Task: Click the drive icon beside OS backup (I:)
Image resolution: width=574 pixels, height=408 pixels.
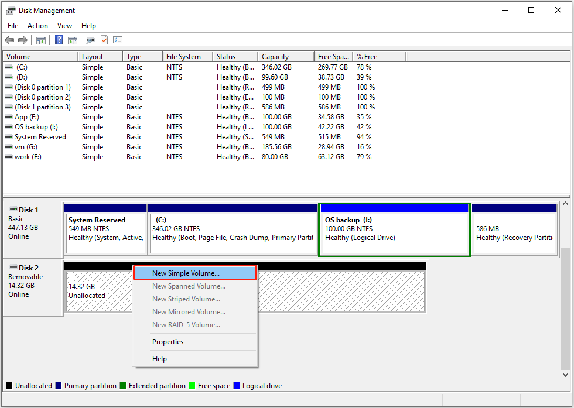Action: [8, 126]
